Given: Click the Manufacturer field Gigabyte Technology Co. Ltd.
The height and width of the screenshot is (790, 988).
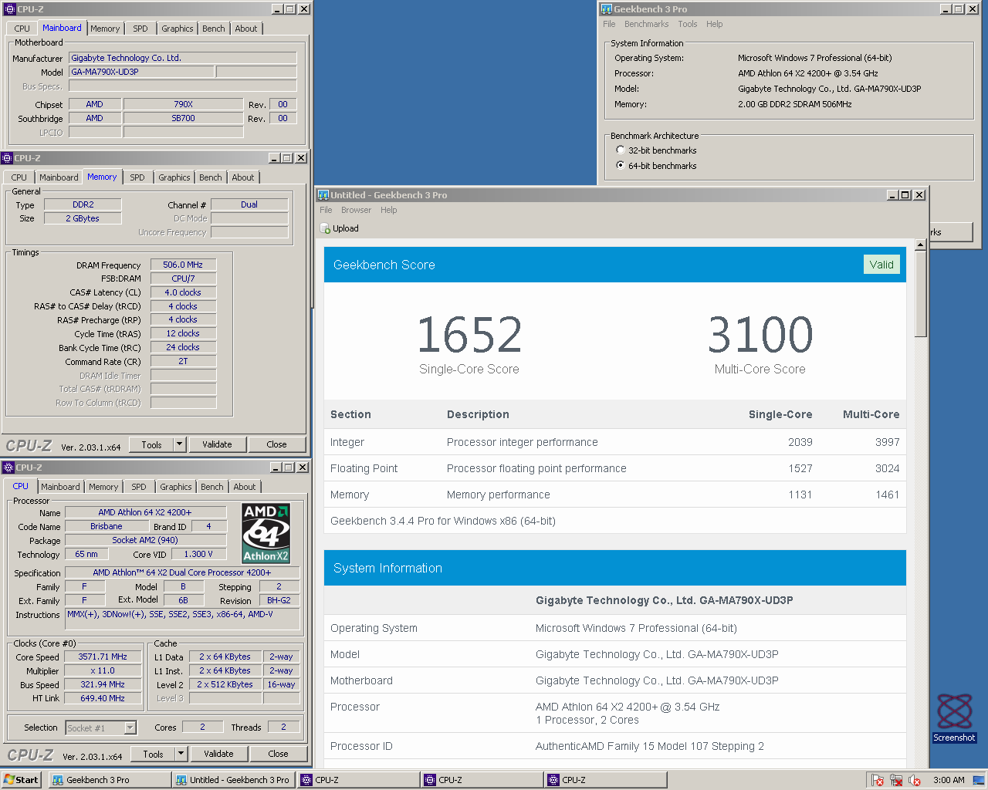Looking at the screenshot, I should click(183, 58).
